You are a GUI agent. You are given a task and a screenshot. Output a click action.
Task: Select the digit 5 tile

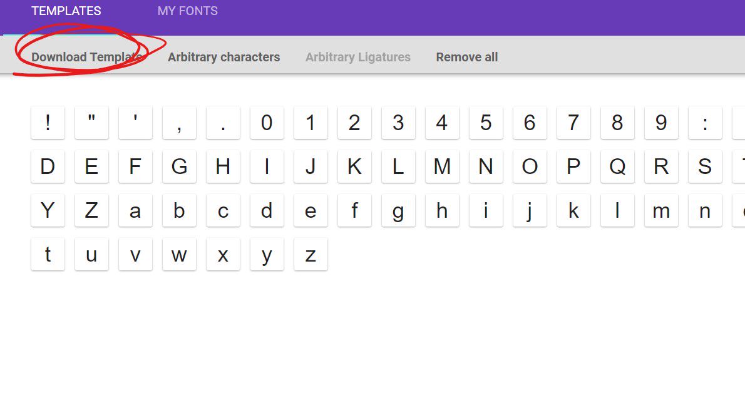(x=486, y=123)
